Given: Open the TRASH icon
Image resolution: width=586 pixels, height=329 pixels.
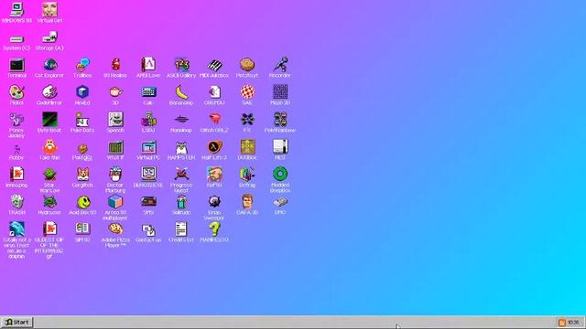Looking at the screenshot, I should (16, 201).
